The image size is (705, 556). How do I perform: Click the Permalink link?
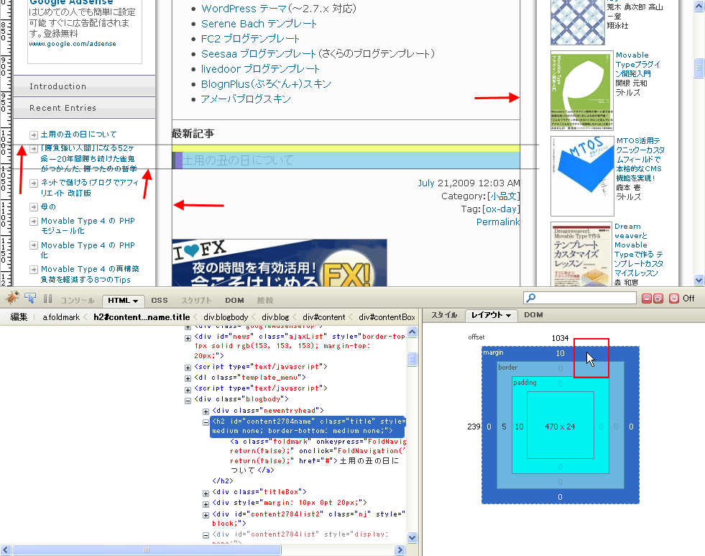[x=498, y=222]
